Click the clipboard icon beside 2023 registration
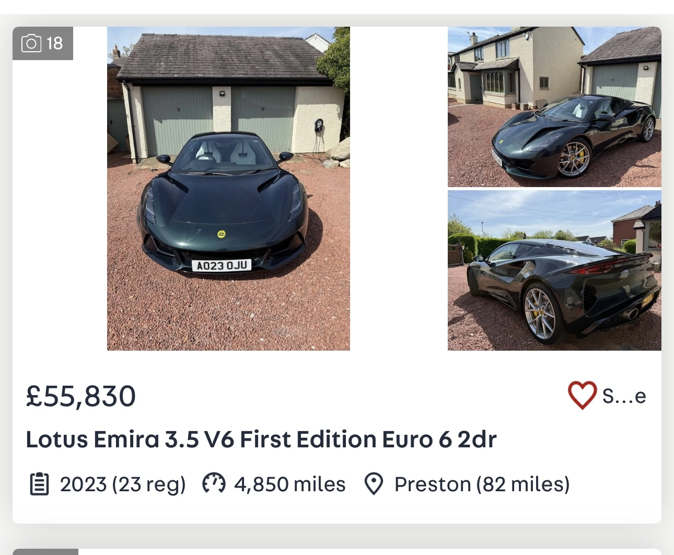This screenshot has height=555, width=674. (x=39, y=484)
